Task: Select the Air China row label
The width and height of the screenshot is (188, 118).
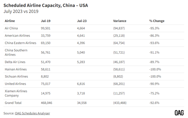Action: pyautogui.click(x=12, y=28)
